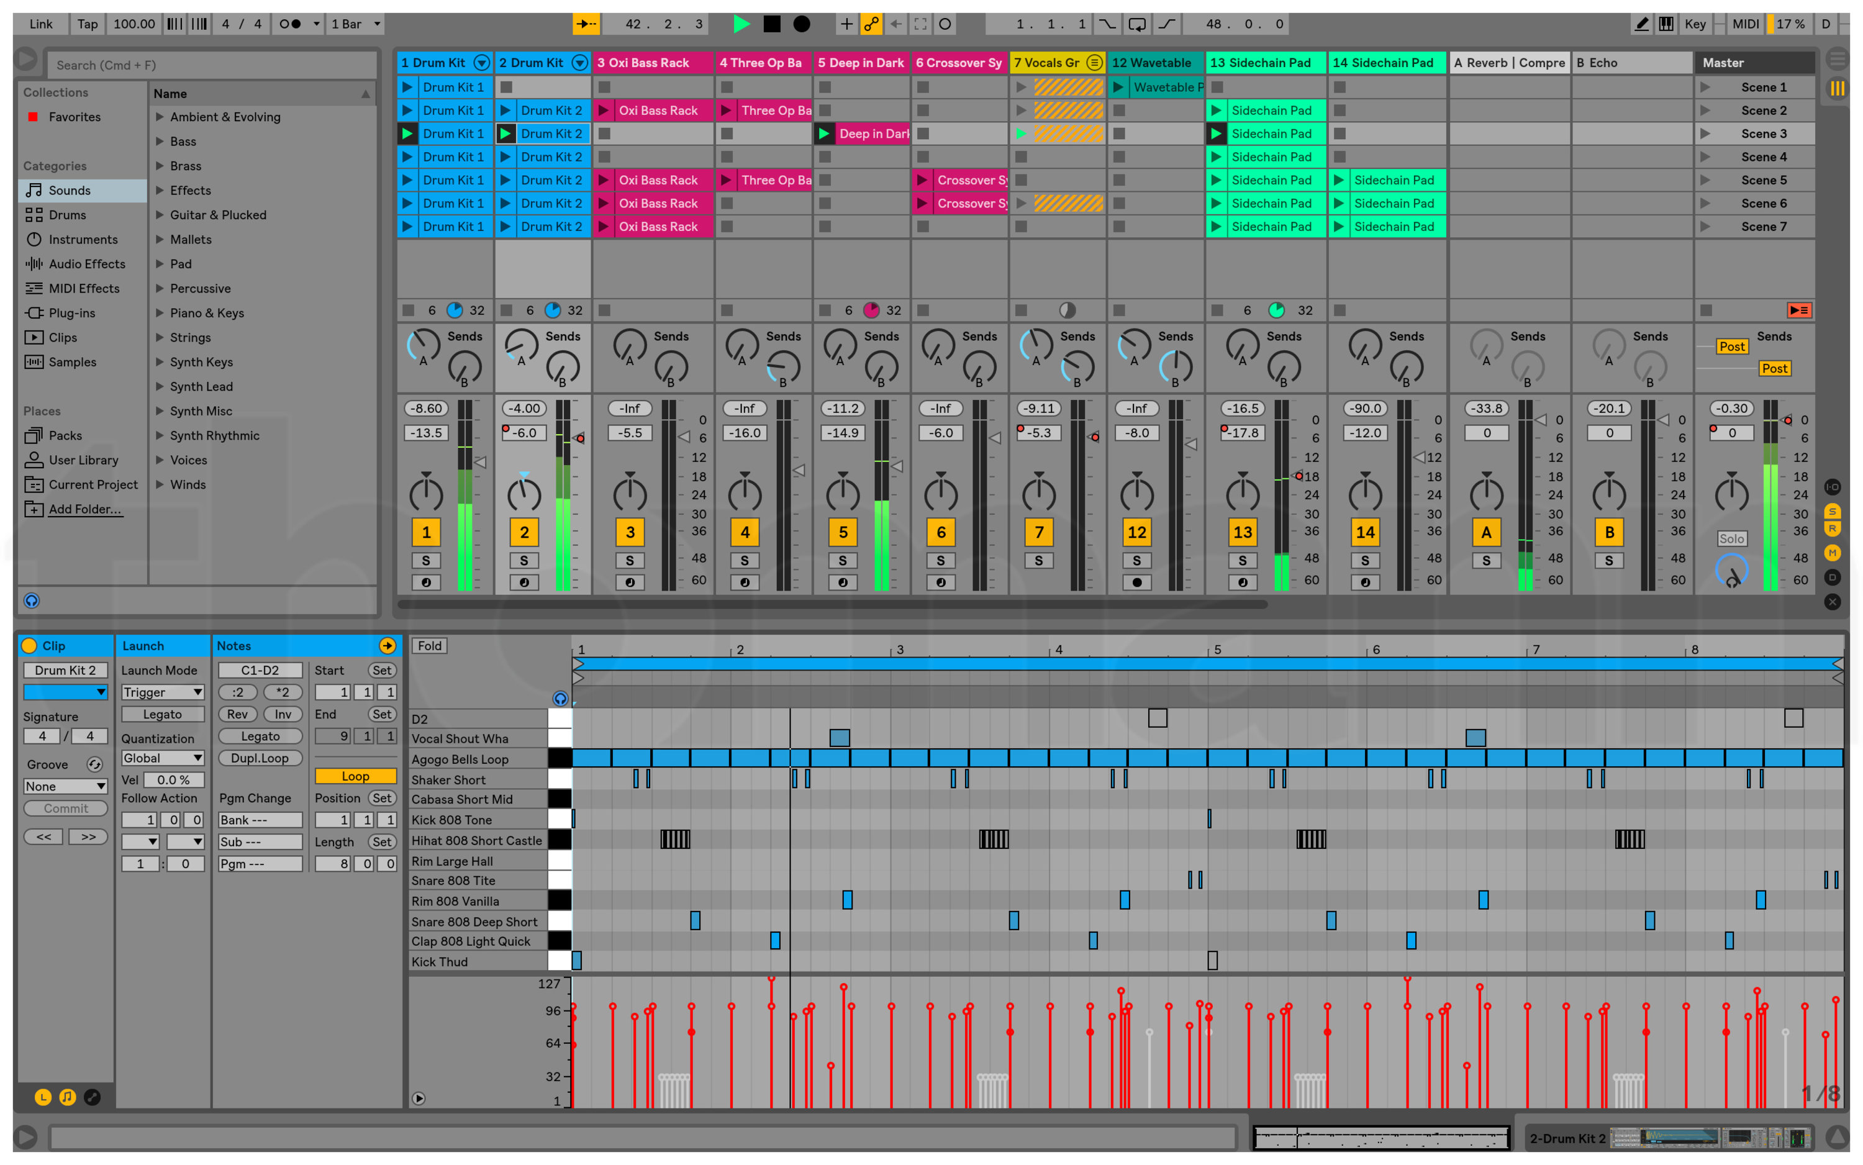Toggle Show Track Delay section button

pyautogui.click(x=1832, y=577)
